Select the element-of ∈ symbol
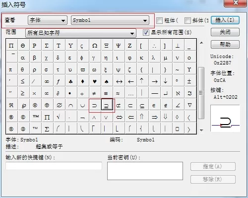 [154, 105]
